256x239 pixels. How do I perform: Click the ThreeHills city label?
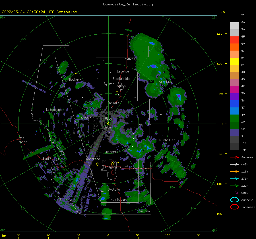[x=143, y=124]
